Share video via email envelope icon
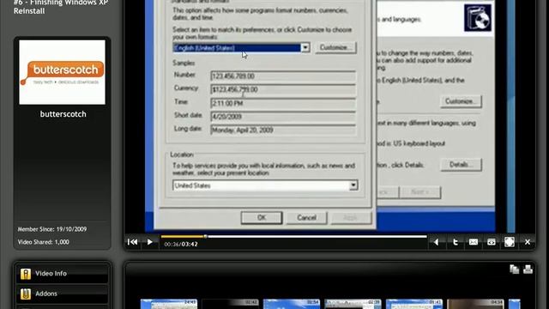 (x=474, y=242)
